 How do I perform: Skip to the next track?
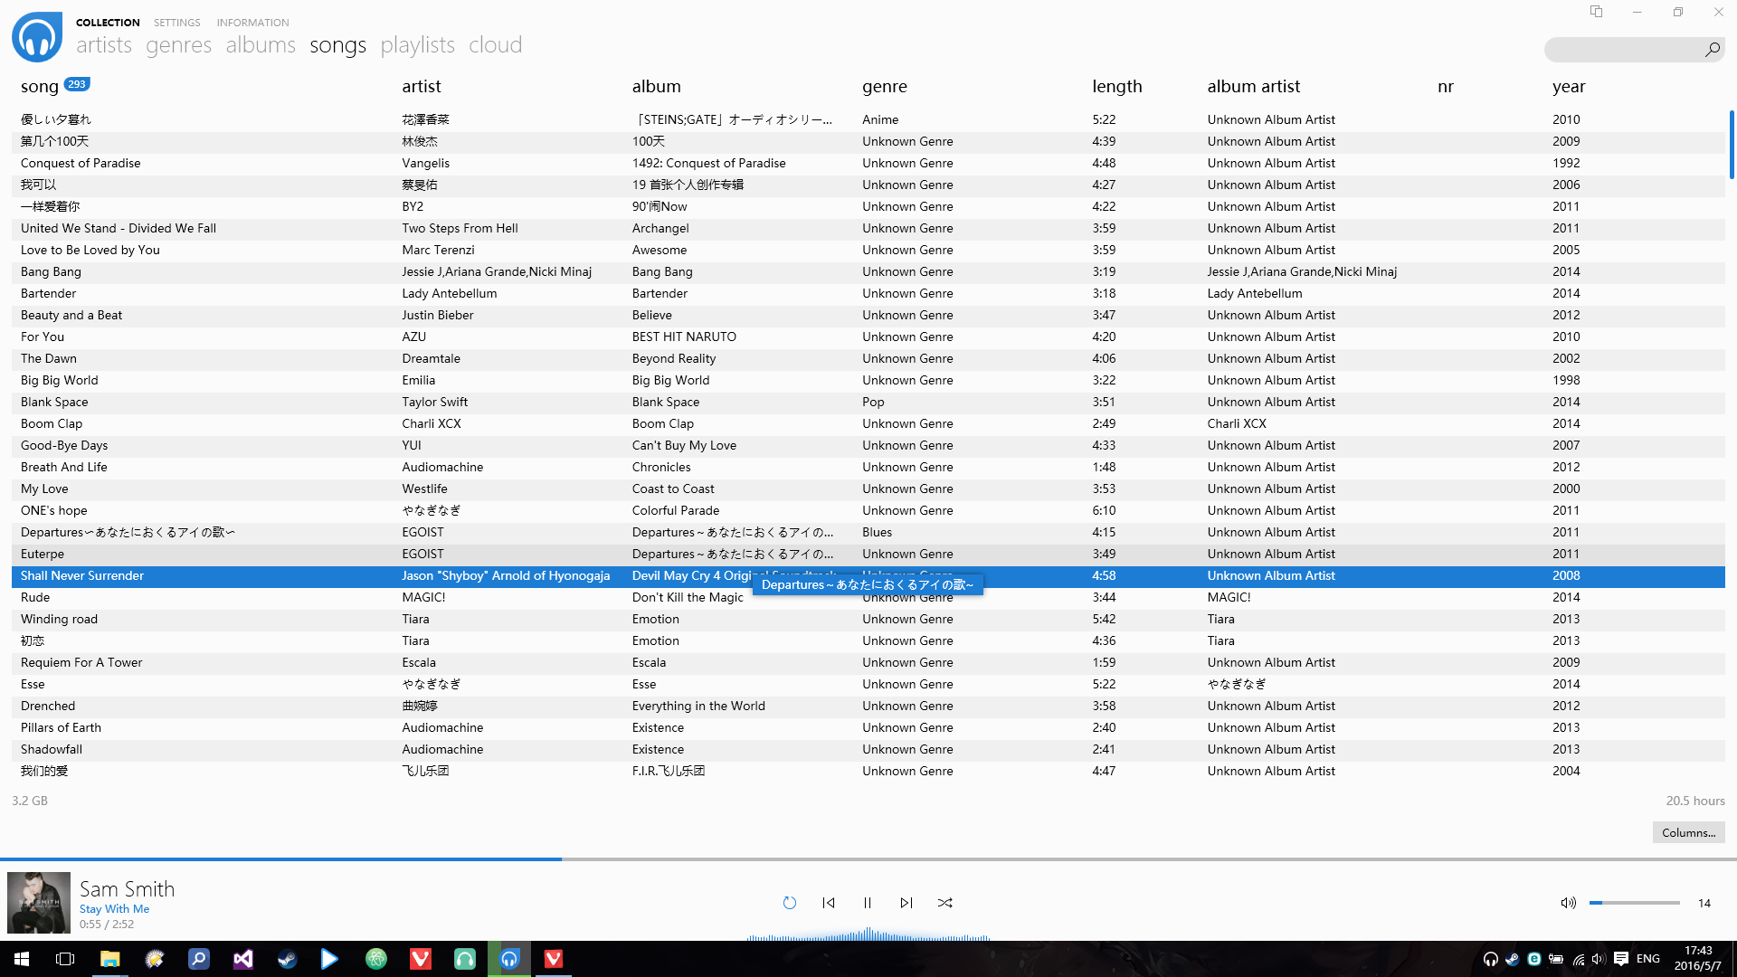[x=906, y=903]
